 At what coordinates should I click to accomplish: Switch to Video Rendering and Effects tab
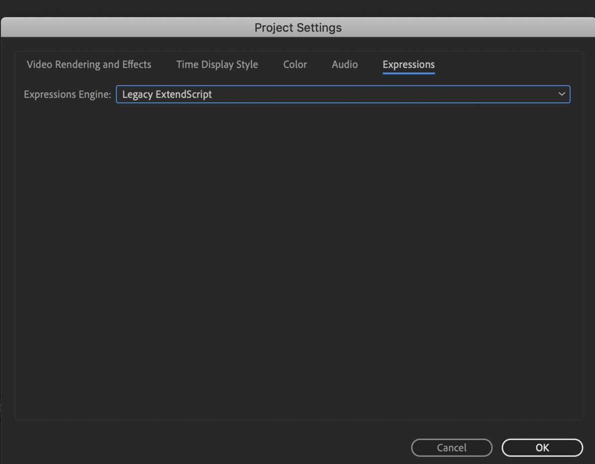89,65
